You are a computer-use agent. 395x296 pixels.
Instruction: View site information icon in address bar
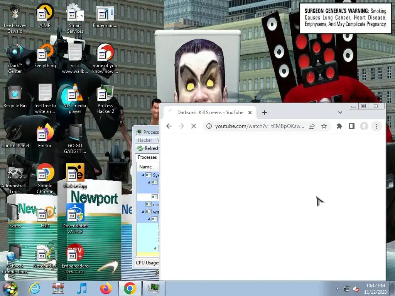[x=209, y=126]
